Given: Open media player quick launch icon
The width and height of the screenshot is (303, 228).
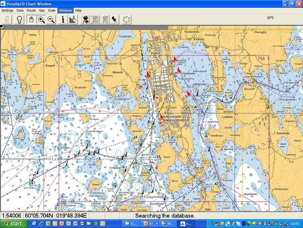Looking at the screenshot, I should point(82,224).
